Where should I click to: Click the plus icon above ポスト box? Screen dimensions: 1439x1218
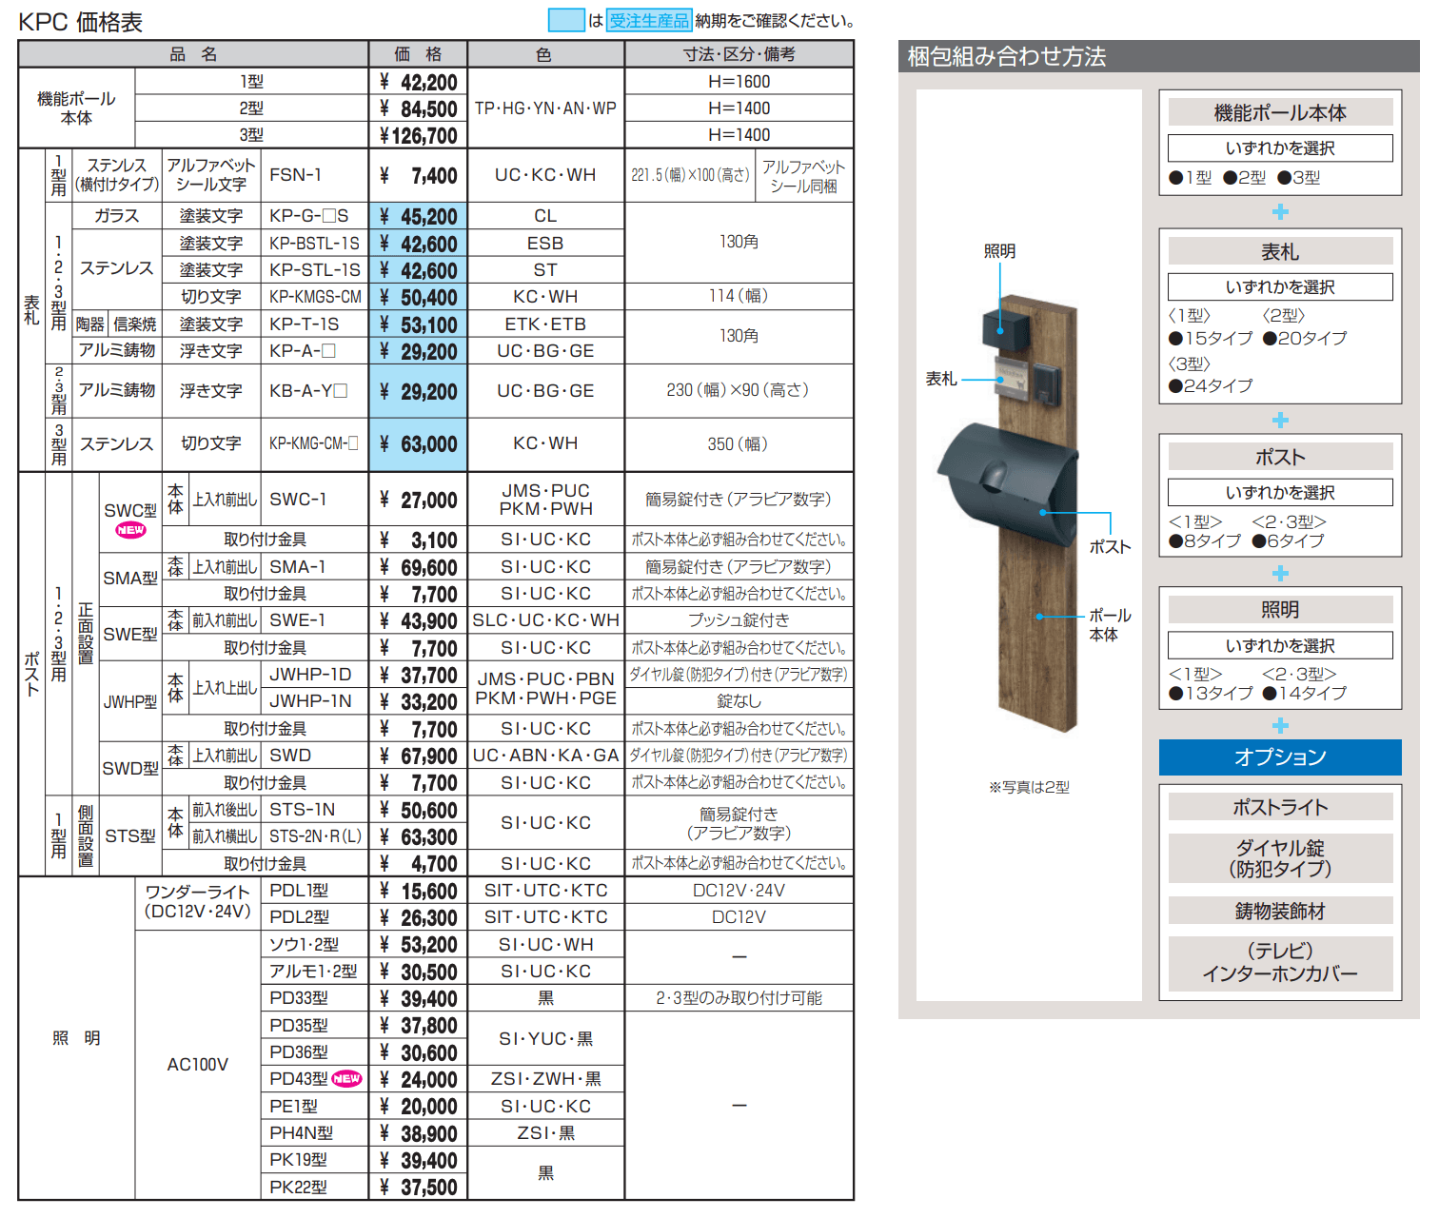[x=1281, y=422]
